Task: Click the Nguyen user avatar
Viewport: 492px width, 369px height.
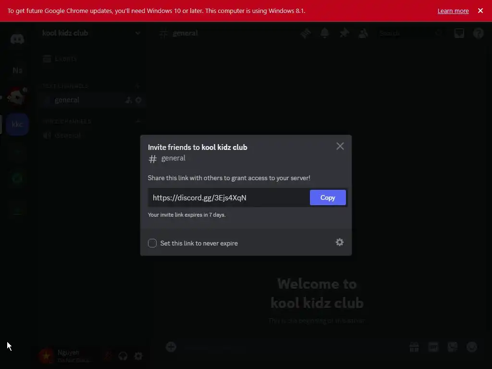Action: tap(47, 356)
